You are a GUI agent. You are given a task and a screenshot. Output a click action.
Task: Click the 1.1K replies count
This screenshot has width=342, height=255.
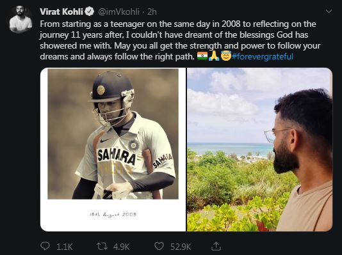click(65, 247)
